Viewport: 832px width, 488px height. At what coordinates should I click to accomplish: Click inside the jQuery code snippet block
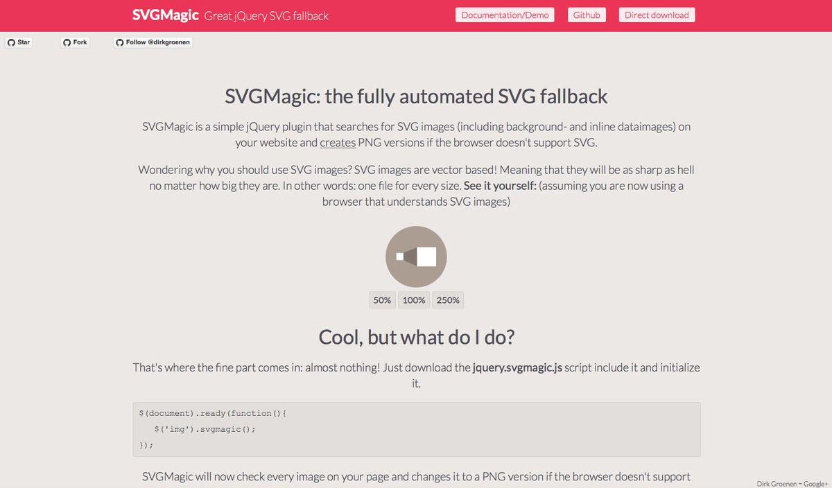416,428
